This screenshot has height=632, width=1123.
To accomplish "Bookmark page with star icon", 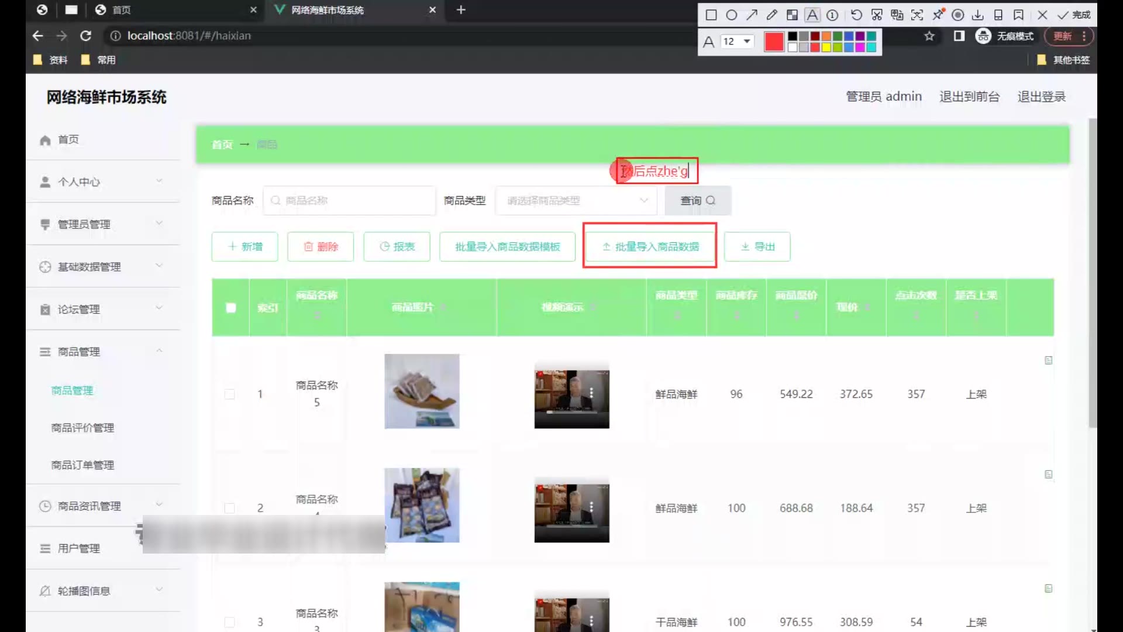I will 929,36.
